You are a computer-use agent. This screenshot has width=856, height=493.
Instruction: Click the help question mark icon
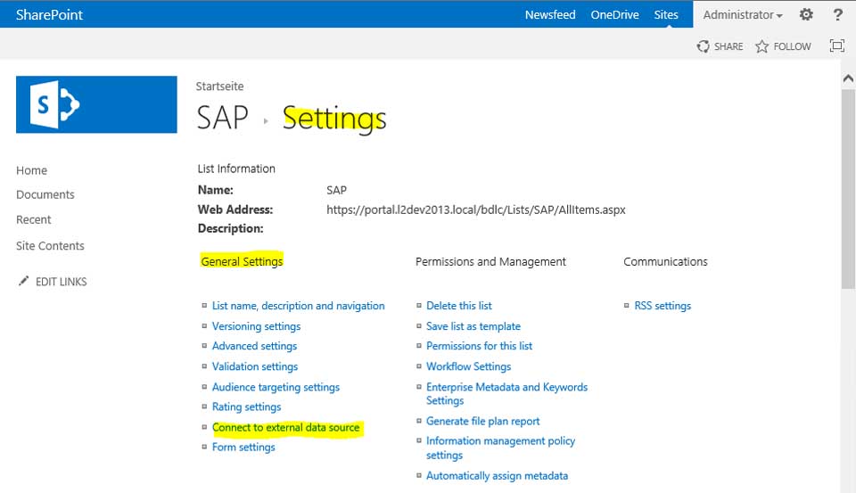[837, 14]
